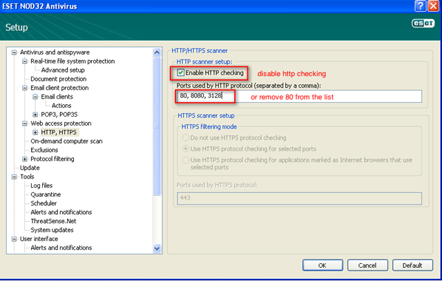
Task: Select Email client protection label
Action: (x=59, y=88)
